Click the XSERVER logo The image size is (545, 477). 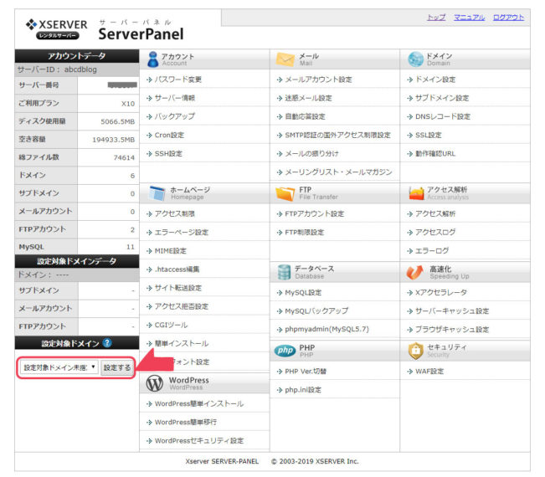(56, 29)
